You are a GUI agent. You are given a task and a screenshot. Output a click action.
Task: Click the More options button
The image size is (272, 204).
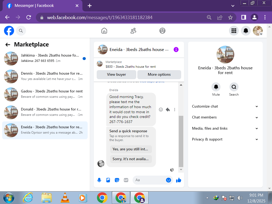tap(159, 75)
